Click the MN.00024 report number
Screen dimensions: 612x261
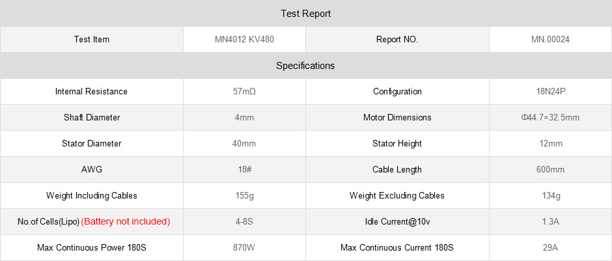point(550,40)
